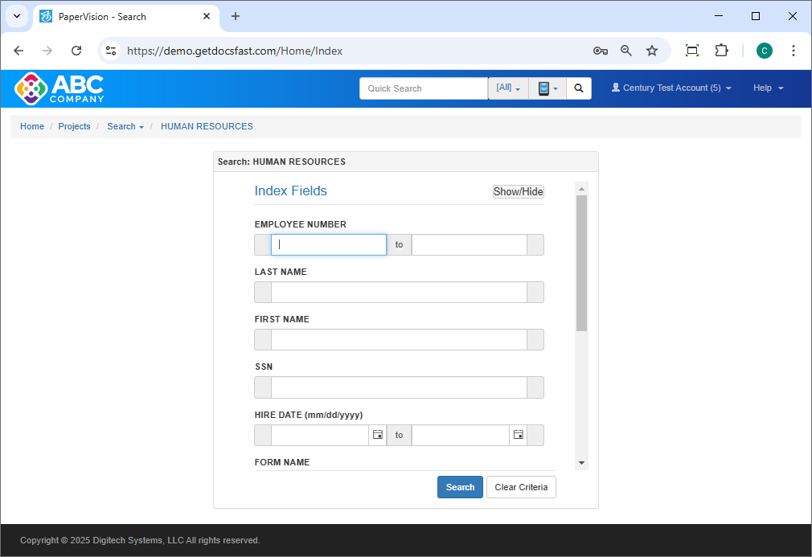Toggle Index Fields with Show/Hide
812x557 pixels.
coord(518,191)
